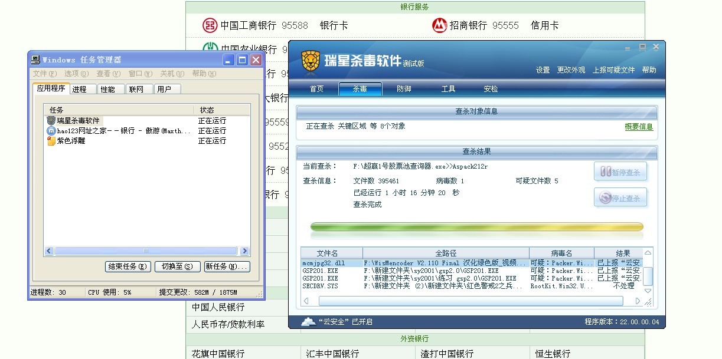Sort tasks by 任务 column header
Screen dimensions: 722x359
click(119, 110)
